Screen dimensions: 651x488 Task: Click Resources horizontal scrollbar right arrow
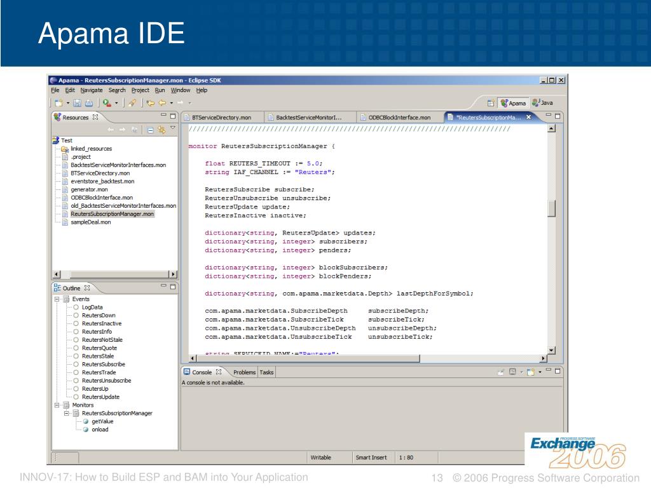point(174,274)
